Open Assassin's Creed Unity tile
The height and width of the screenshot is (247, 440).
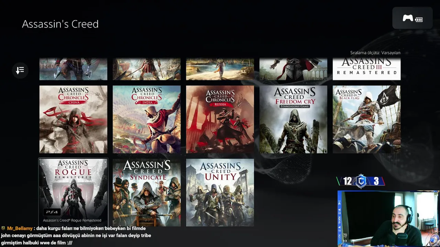pyautogui.click(x=220, y=192)
